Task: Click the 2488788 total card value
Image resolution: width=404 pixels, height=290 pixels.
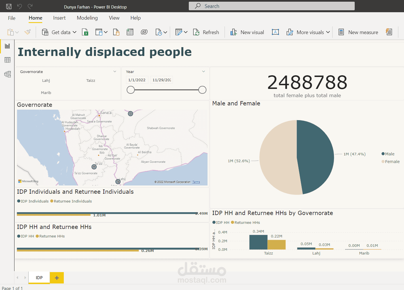Action: point(307,82)
